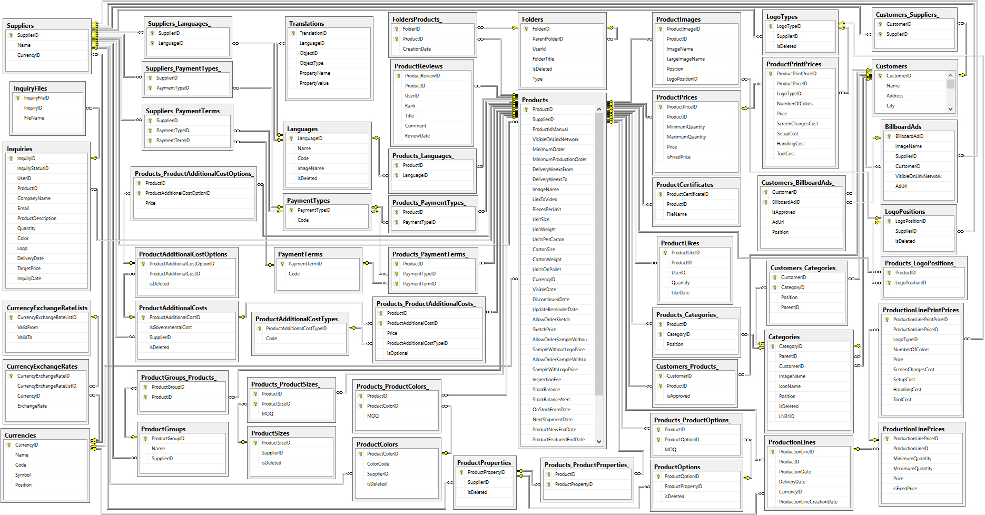985x515 pixels.
Task: Select the Translations table title
Action: (328, 23)
